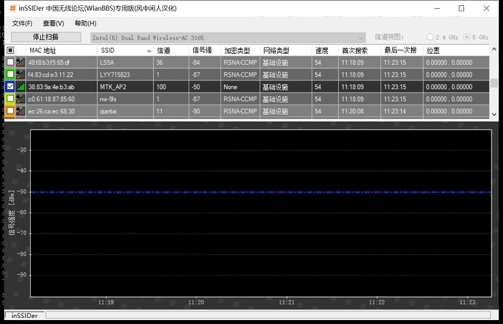This screenshot has height=324, width=503.
Task: Click signal bars icon in LYY715823 row
Action: point(20,74)
